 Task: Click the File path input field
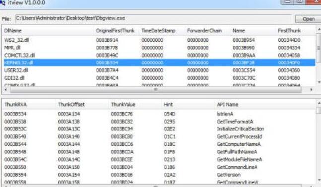(x=153, y=18)
